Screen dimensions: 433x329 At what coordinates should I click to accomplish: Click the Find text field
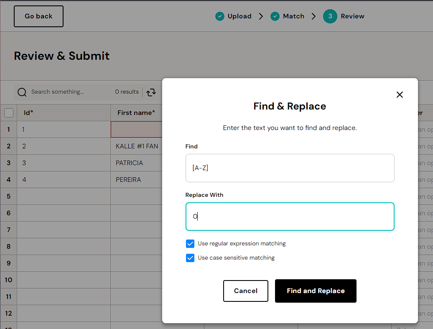(290, 168)
